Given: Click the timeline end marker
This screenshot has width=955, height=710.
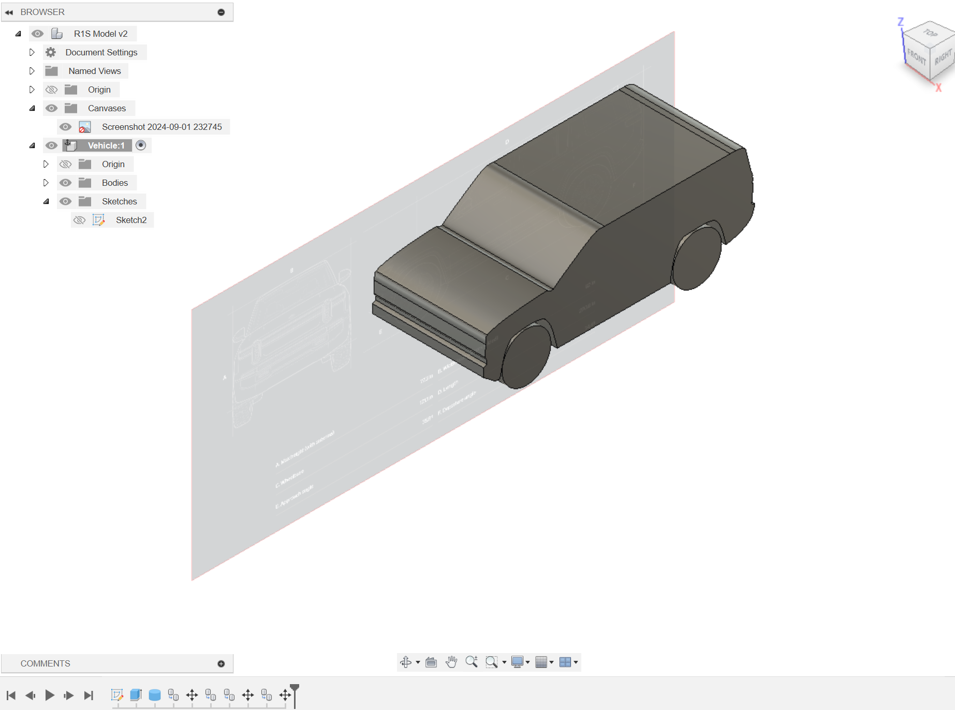Looking at the screenshot, I should point(295,695).
